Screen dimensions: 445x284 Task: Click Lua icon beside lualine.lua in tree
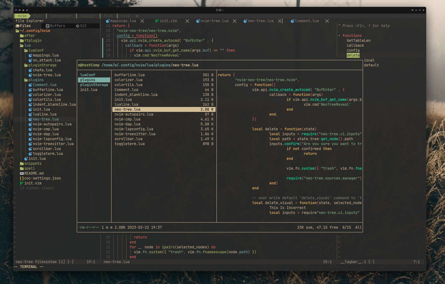[x=30, y=114]
